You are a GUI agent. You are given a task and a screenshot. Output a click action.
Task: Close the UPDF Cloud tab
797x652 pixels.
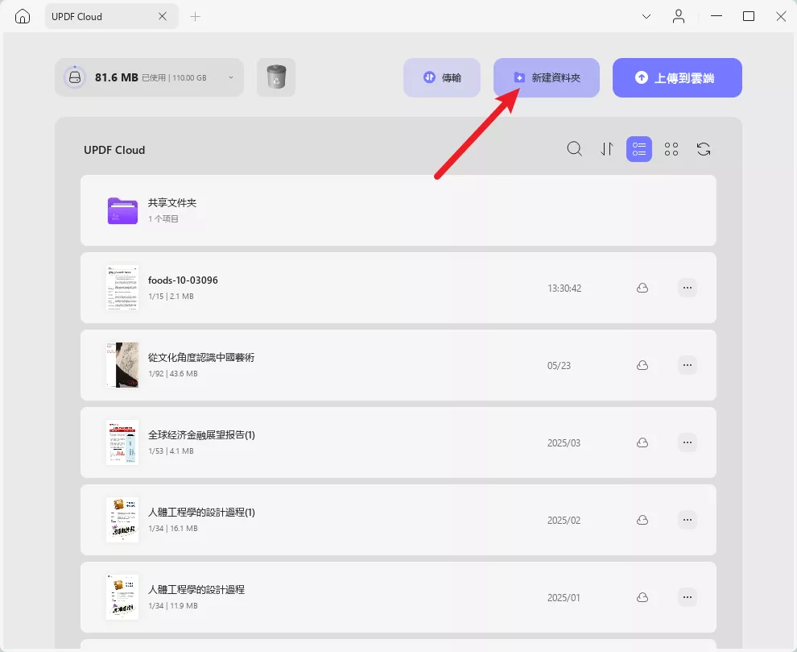pos(162,16)
